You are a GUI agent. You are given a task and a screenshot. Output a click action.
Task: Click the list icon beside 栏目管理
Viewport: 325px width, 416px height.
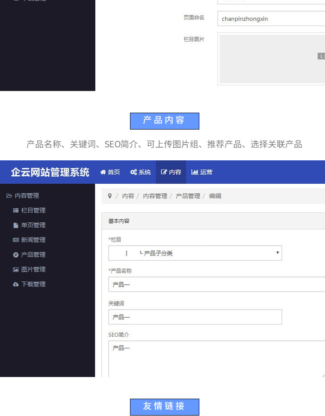(16, 211)
